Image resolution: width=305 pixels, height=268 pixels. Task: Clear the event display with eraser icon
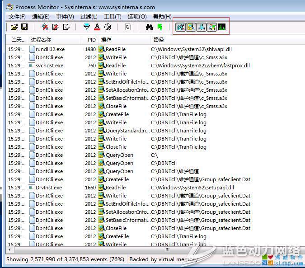pyautogui.click(x=66, y=27)
